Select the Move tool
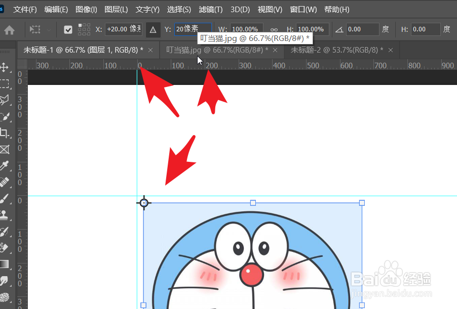 click(x=4, y=67)
